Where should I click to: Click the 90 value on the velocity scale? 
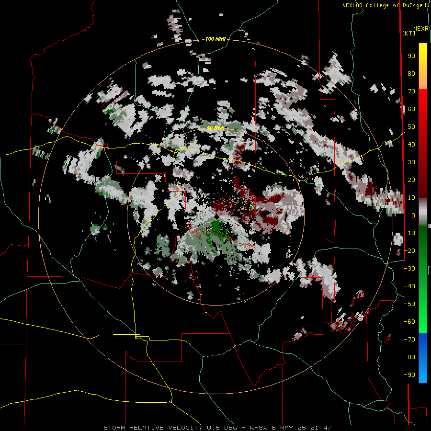click(411, 56)
